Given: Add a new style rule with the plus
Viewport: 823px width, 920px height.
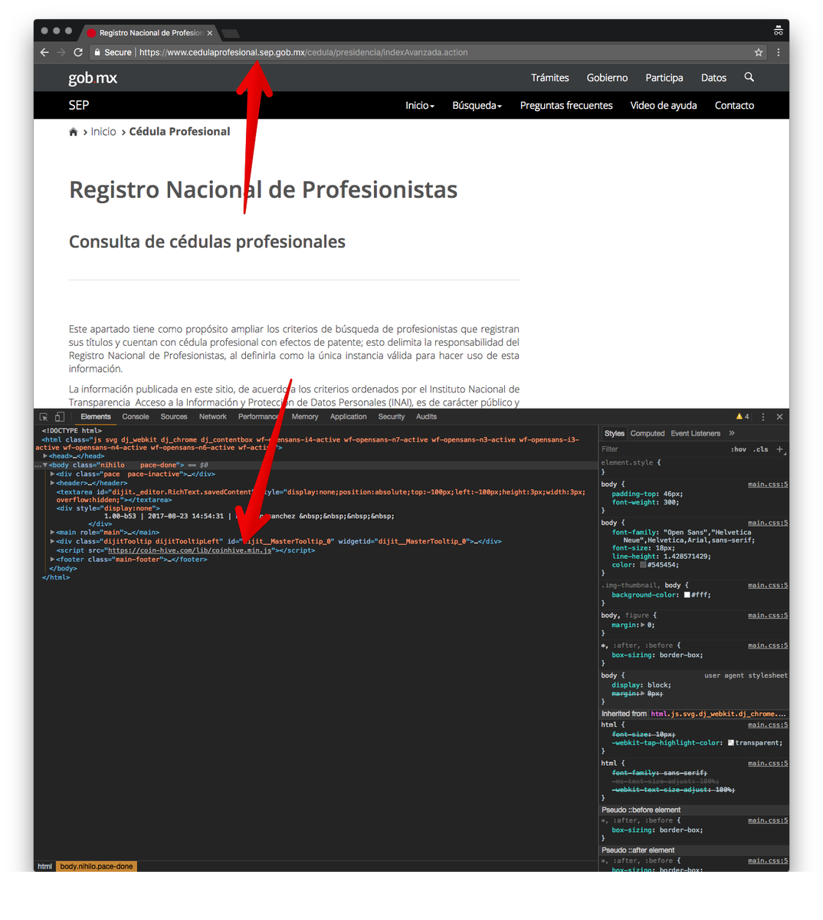Looking at the screenshot, I should (x=780, y=449).
